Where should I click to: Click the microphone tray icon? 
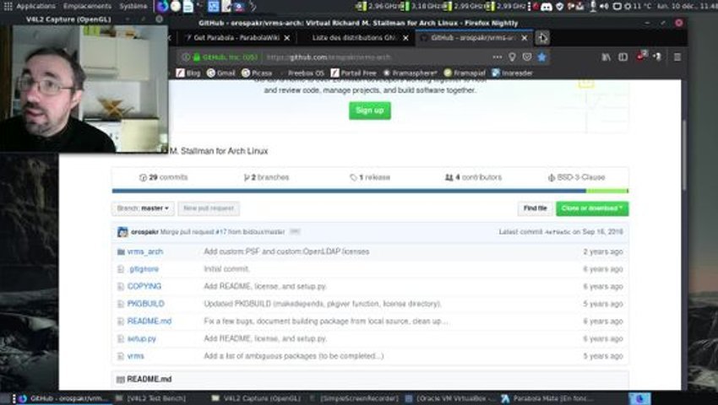click(x=593, y=7)
